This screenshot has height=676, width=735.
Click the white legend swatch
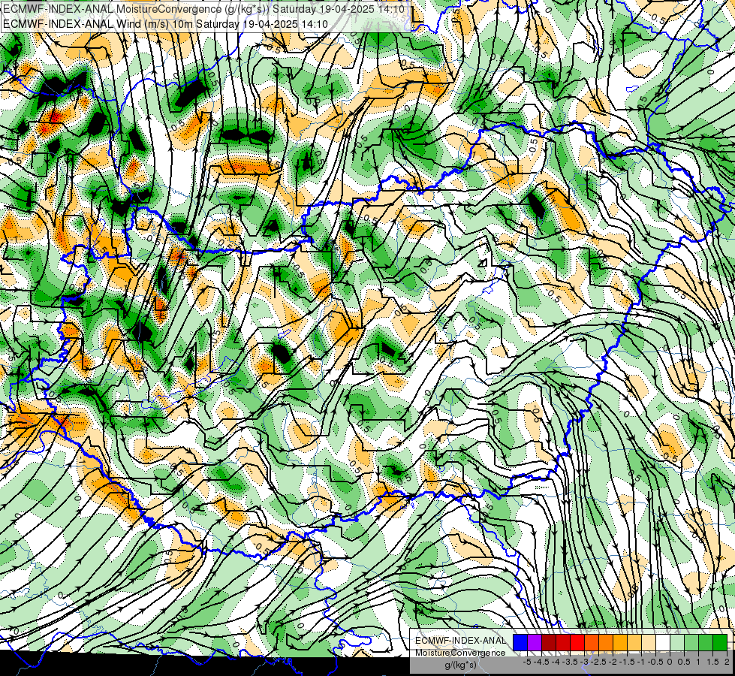[x=663, y=643]
